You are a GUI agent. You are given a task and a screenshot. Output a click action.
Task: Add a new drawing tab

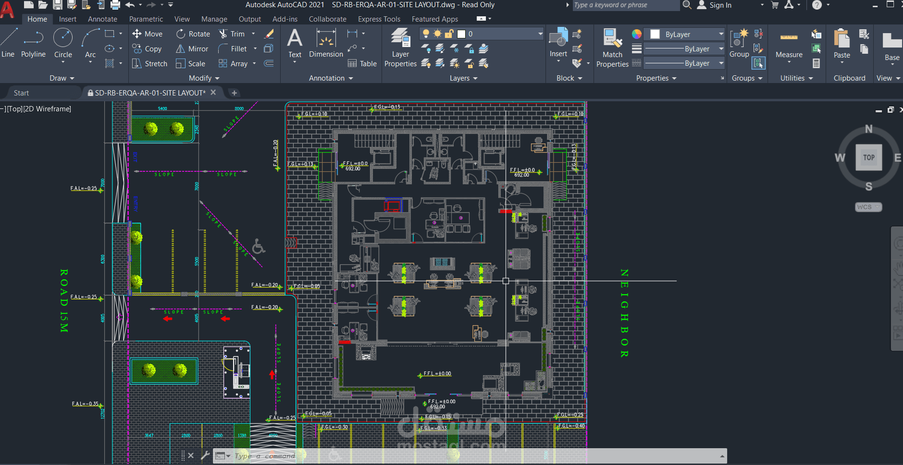(234, 93)
